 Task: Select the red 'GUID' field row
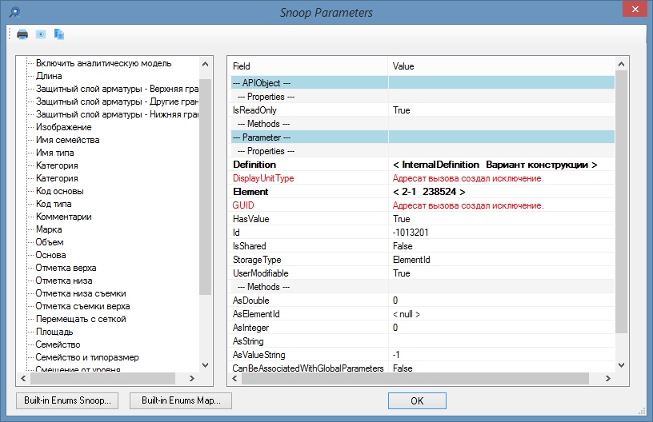point(423,205)
